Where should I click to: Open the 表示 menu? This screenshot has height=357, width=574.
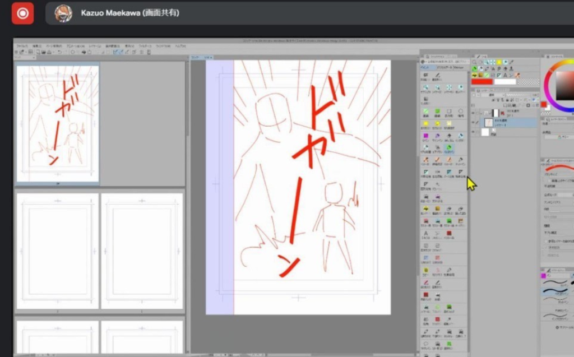[x=129, y=46]
